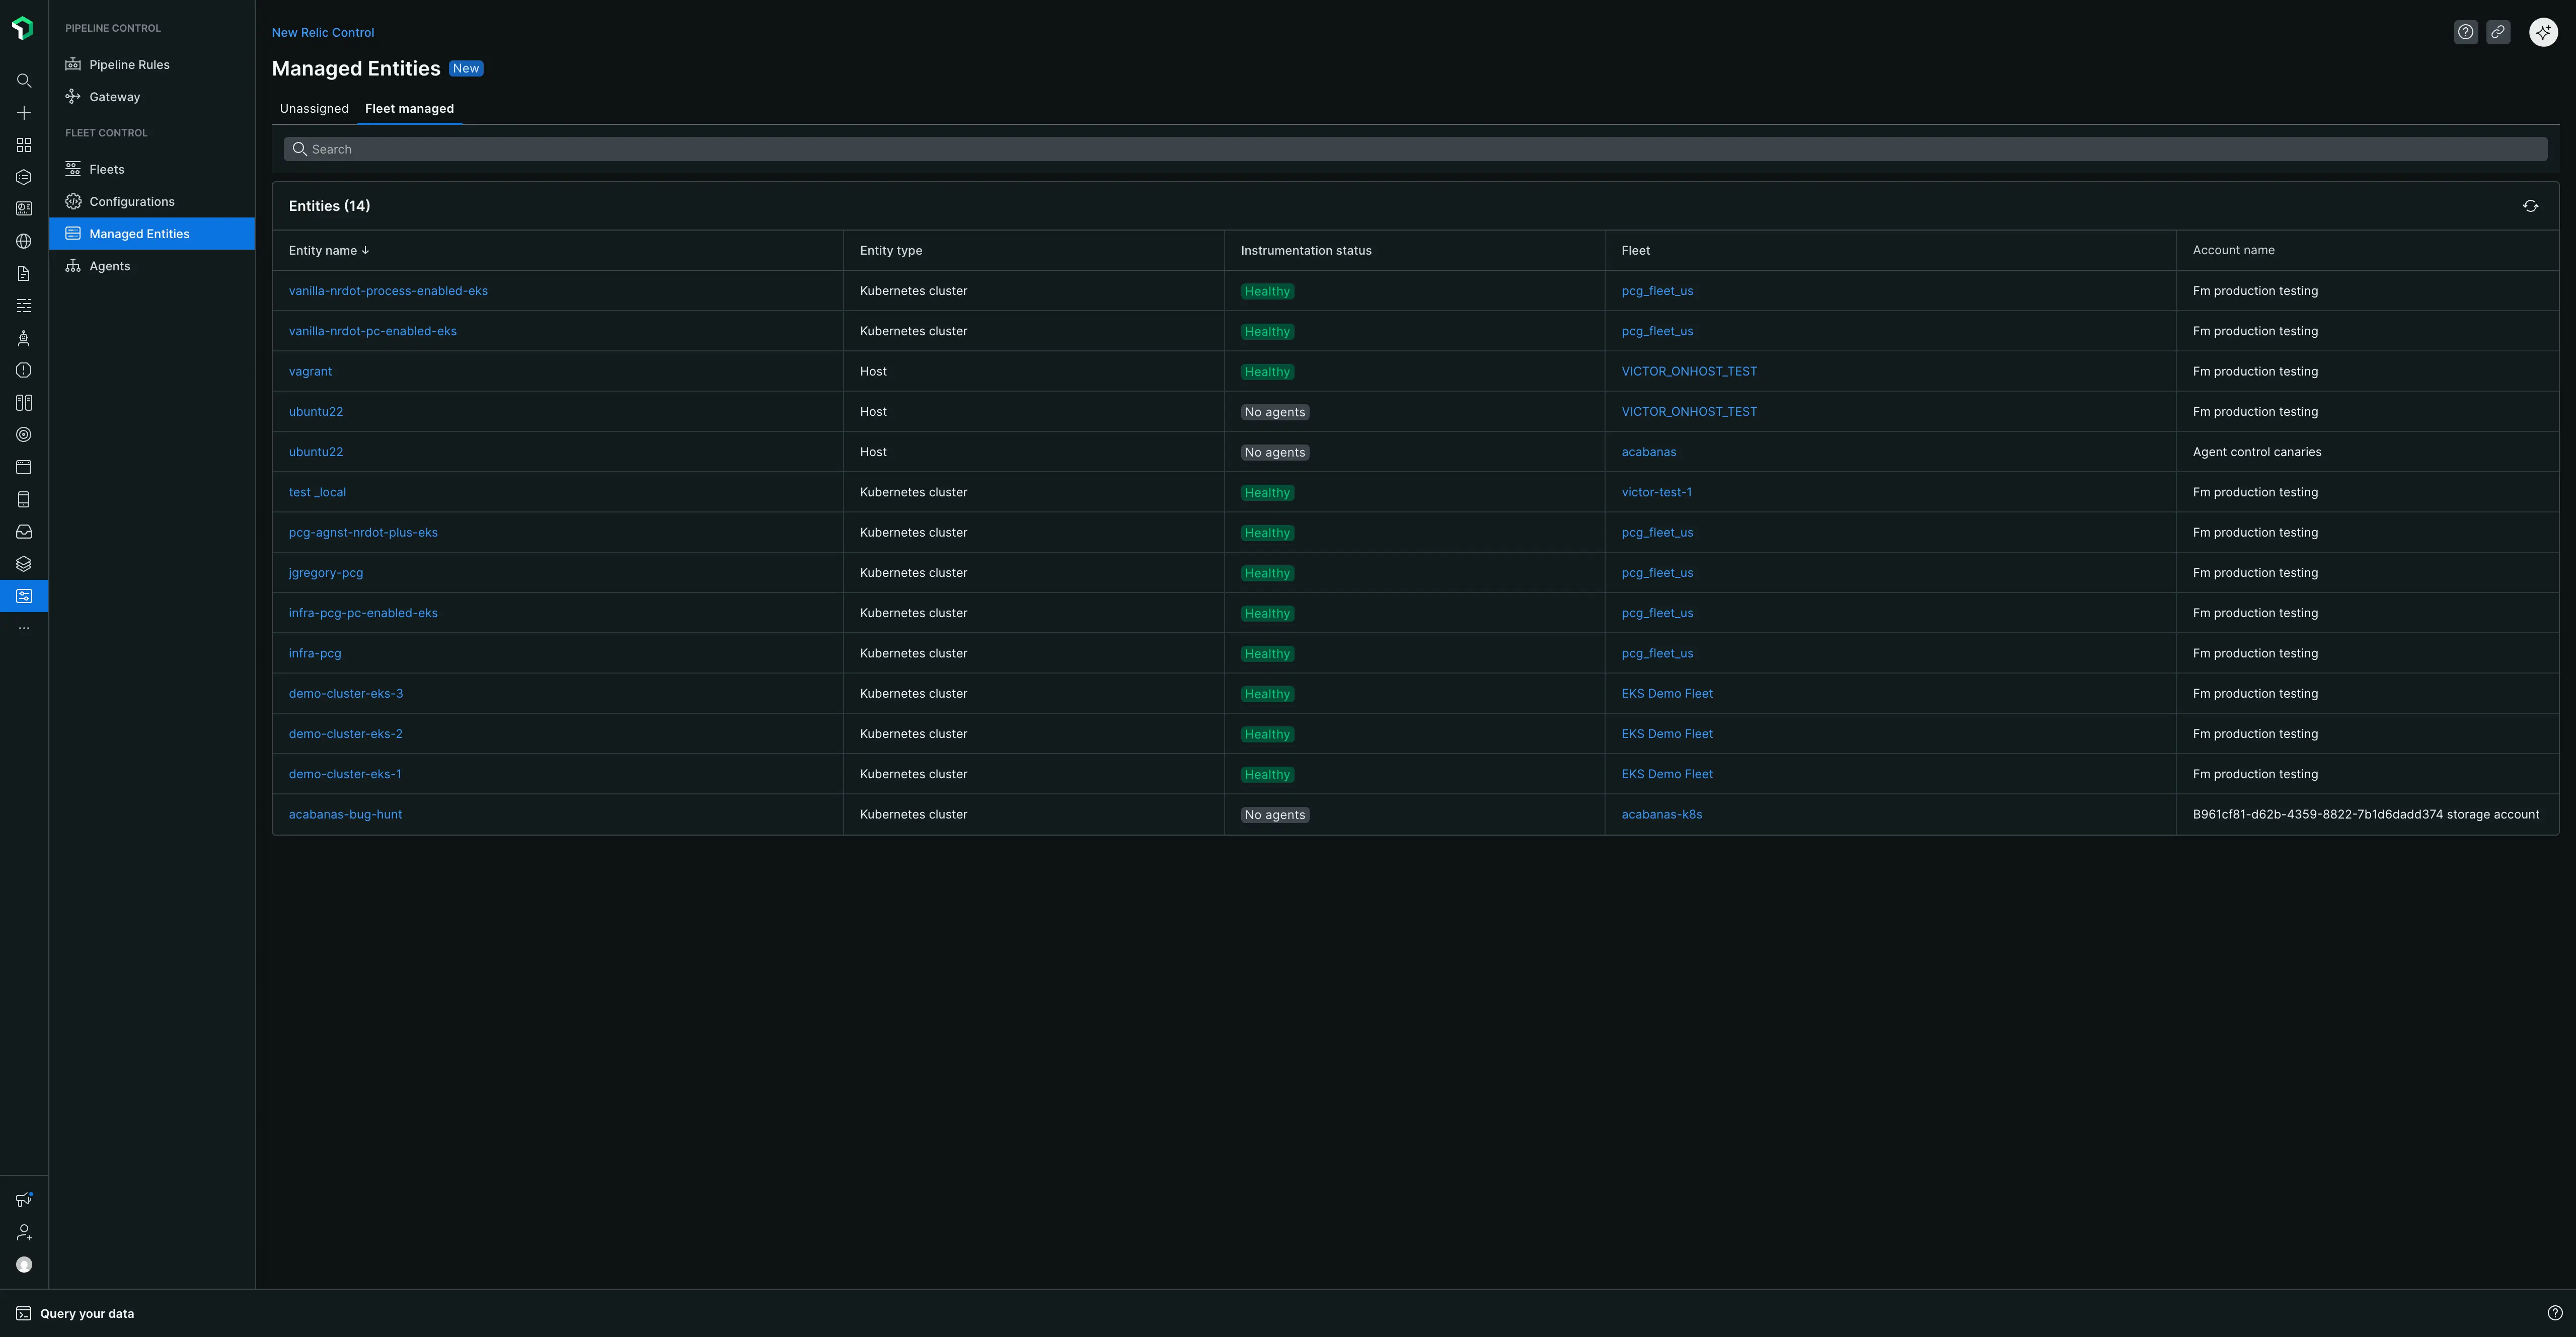
Task: Open the vagrant host entity
Action: [x=310, y=371]
